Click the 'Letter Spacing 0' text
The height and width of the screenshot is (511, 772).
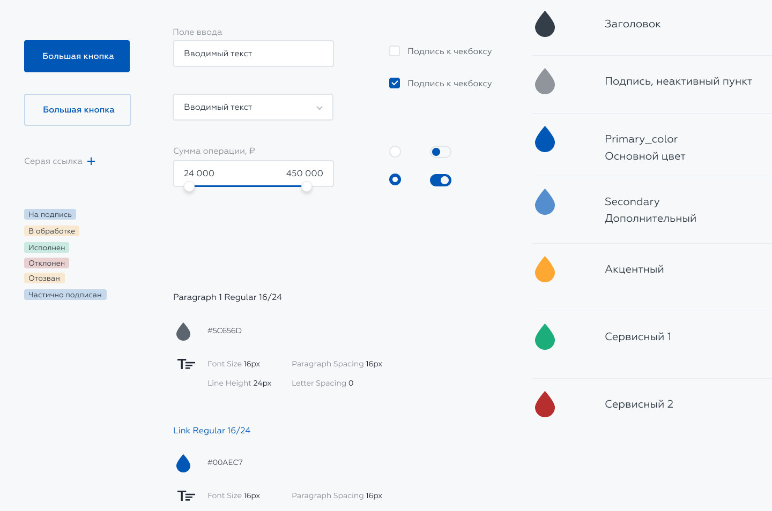click(323, 383)
